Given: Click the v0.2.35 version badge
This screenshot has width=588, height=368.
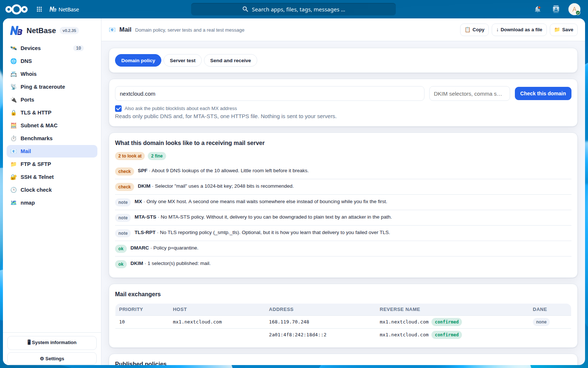Looking at the screenshot, I should click(x=69, y=31).
